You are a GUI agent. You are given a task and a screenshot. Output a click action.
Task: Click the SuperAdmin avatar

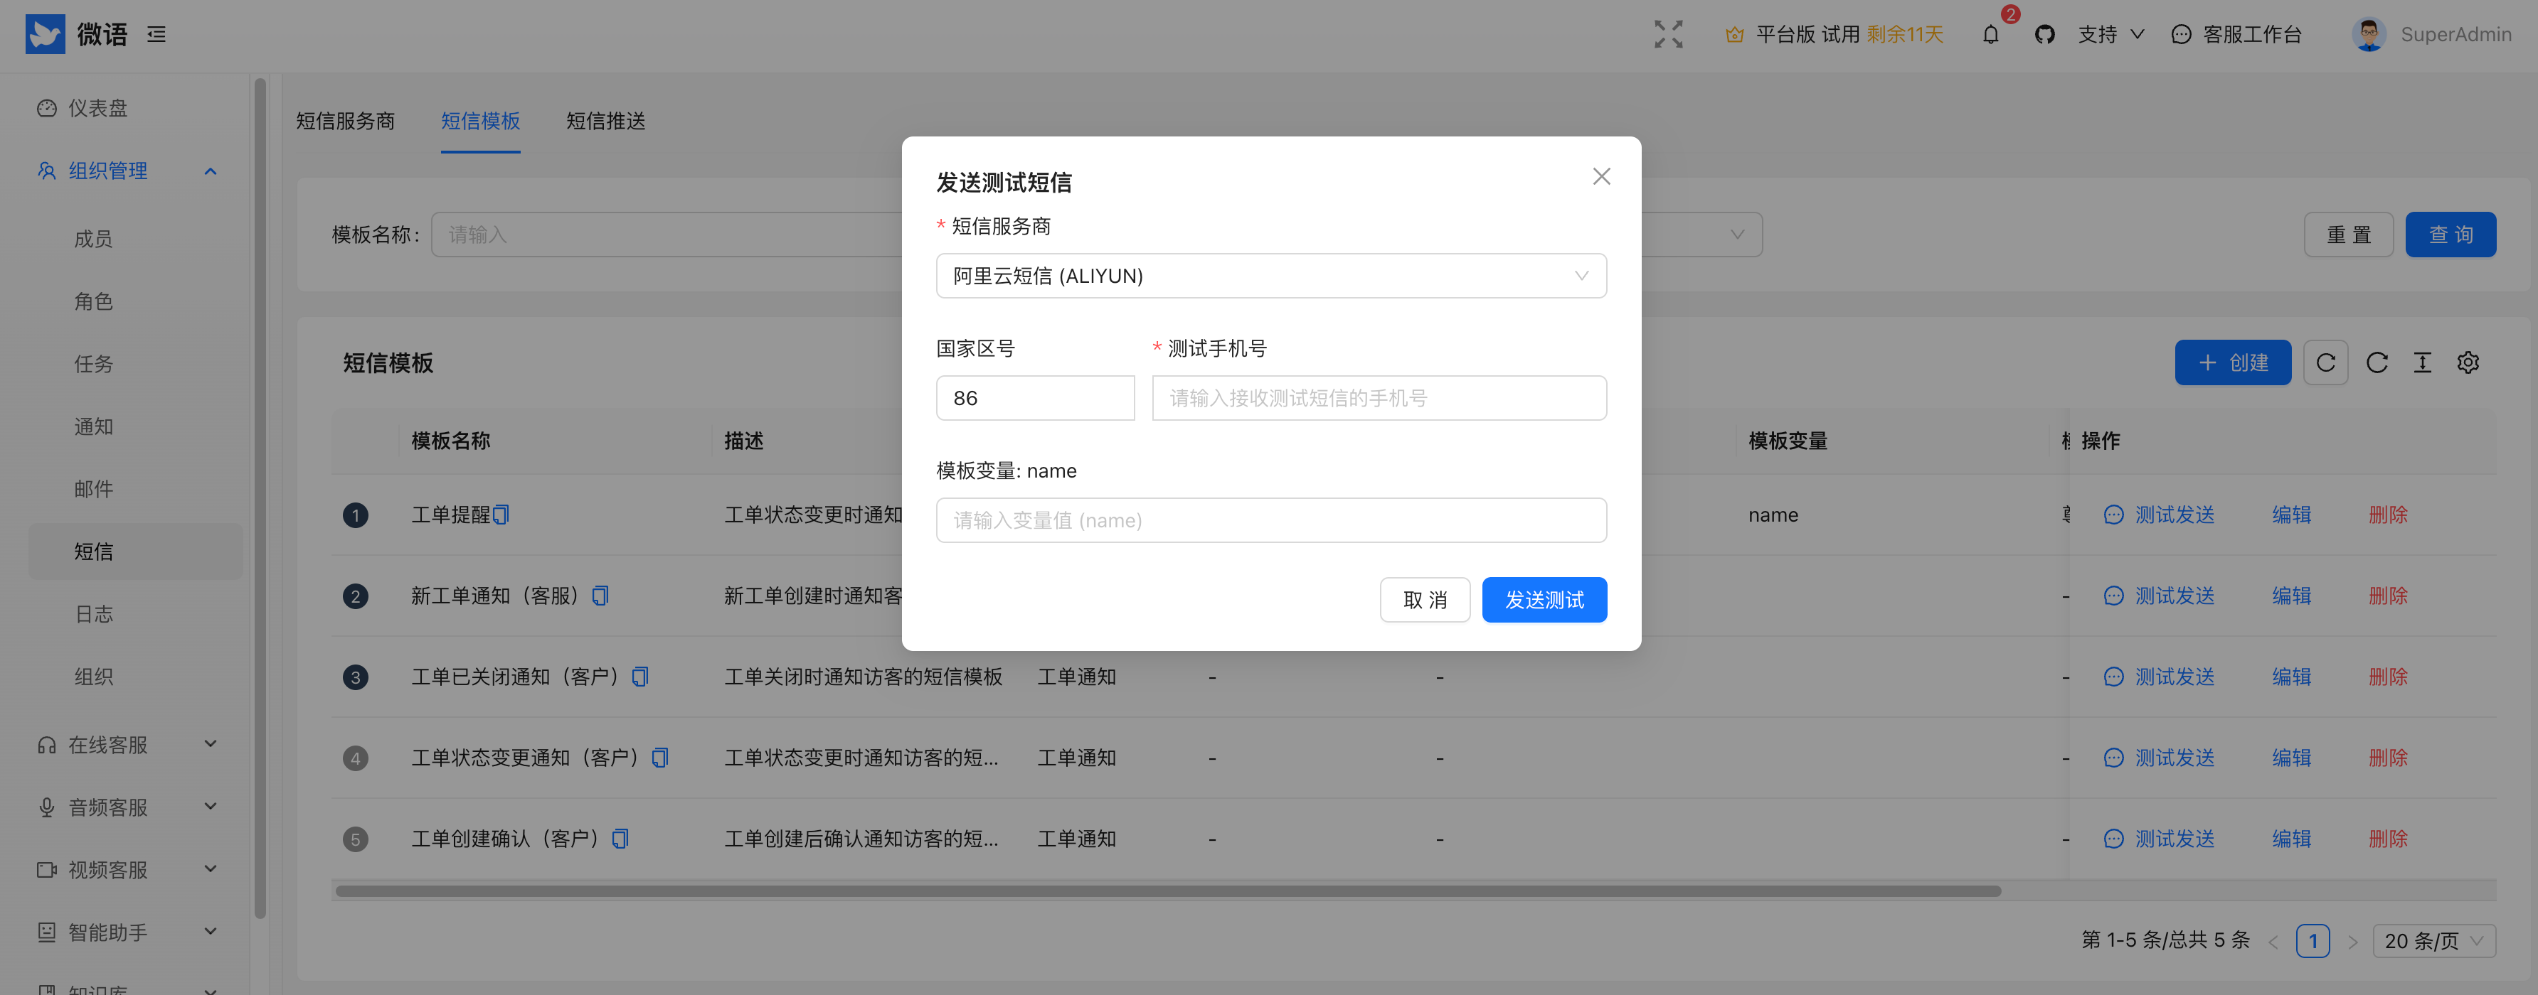pos(2367,34)
